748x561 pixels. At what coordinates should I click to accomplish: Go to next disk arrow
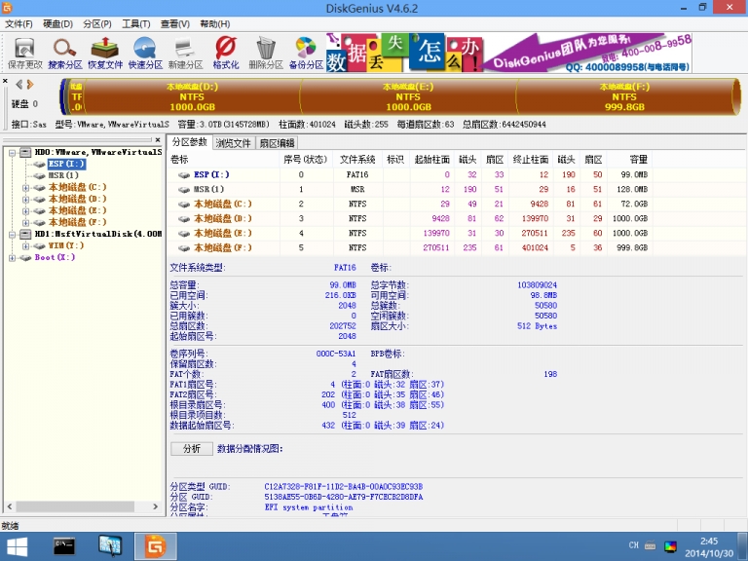coord(30,85)
